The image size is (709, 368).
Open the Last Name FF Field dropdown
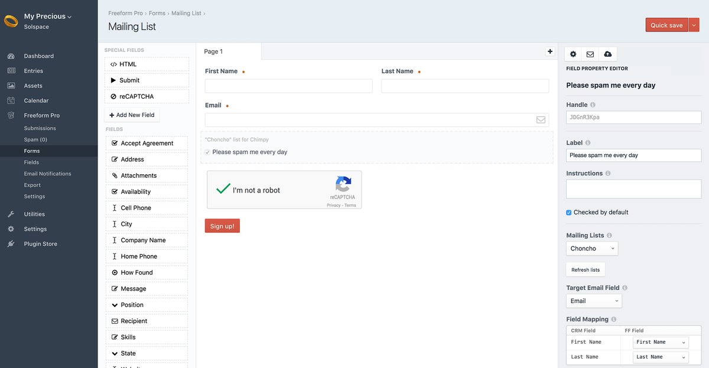[x=661, y=357]
